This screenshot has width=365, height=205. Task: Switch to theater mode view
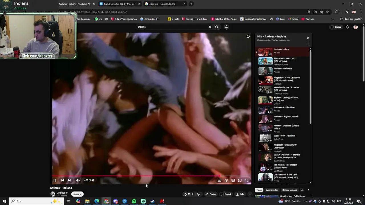(233, 180)
